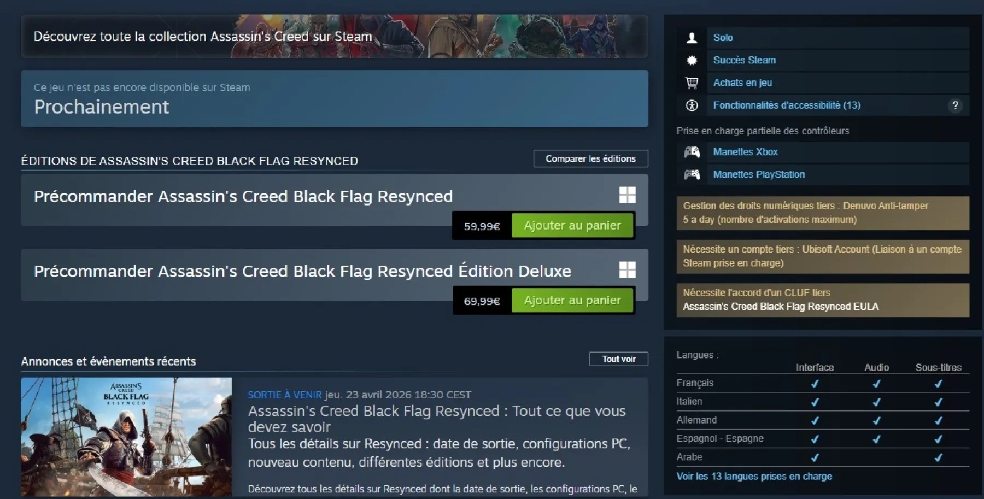The width and height of the screenshot is (984, 499).
Task: Click the announcement date jeu. 23 avril 2026
Action: (x=398, y=395)
